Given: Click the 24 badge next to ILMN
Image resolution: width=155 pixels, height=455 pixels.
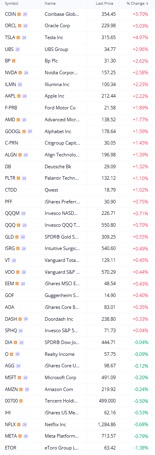Looking at the screenshot, I should click(20, 85).
